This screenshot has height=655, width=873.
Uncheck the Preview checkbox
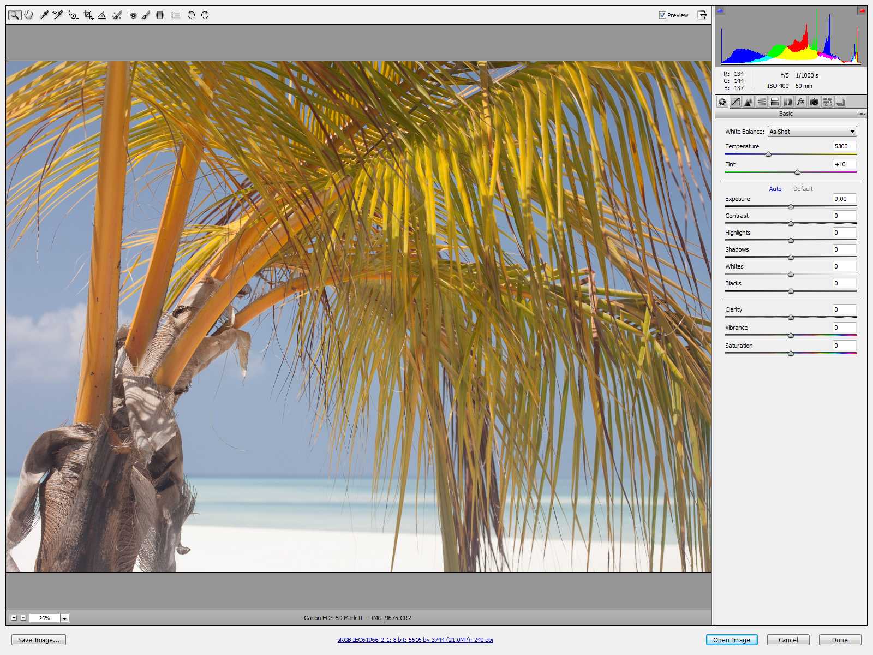pyautogui.click(x=662, y=15)
